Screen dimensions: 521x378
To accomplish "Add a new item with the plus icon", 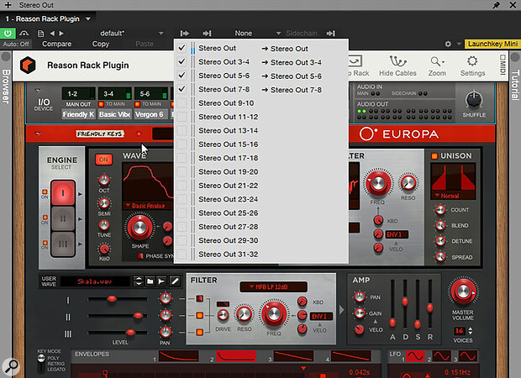I will [8, 5].
